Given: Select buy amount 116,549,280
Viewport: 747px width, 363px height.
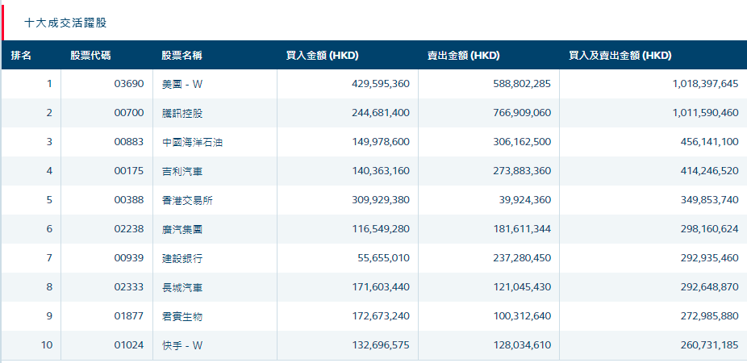Looking at the screenshot, I should (381, 229).
